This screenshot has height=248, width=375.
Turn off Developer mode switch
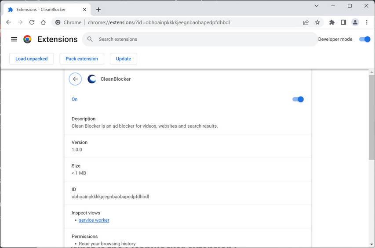(365, 39)
